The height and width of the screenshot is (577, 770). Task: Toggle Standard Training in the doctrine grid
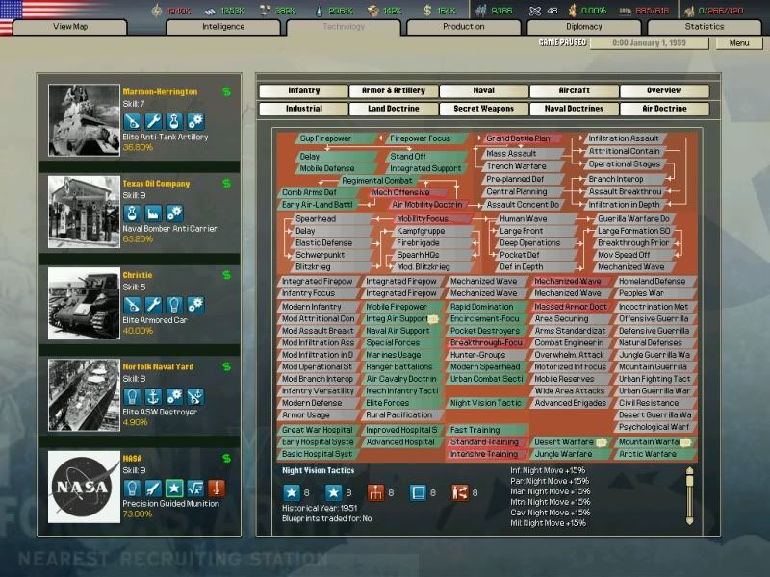pos(488,442)
